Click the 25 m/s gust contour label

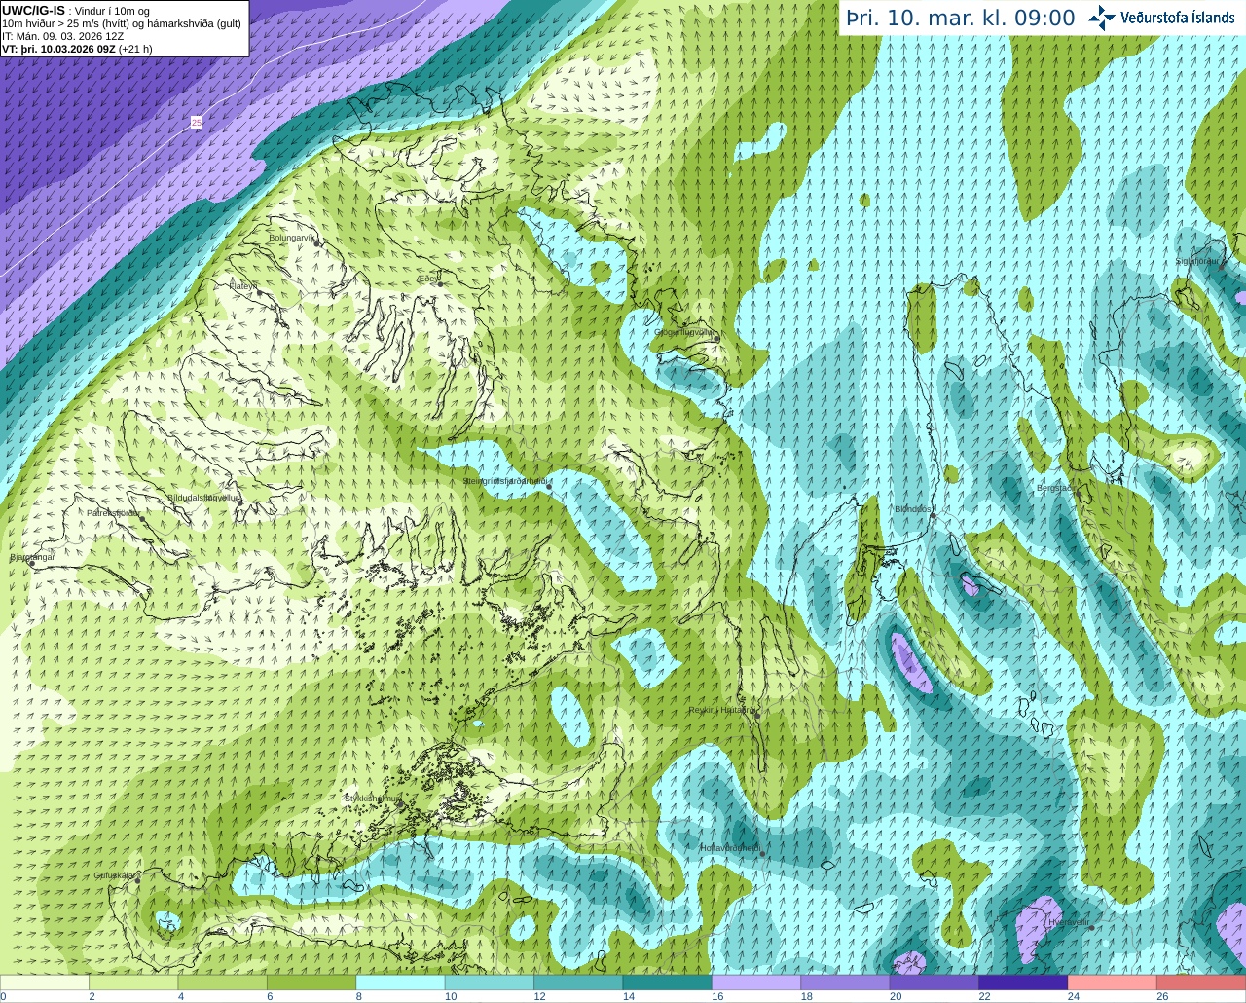tap(197, 123)
